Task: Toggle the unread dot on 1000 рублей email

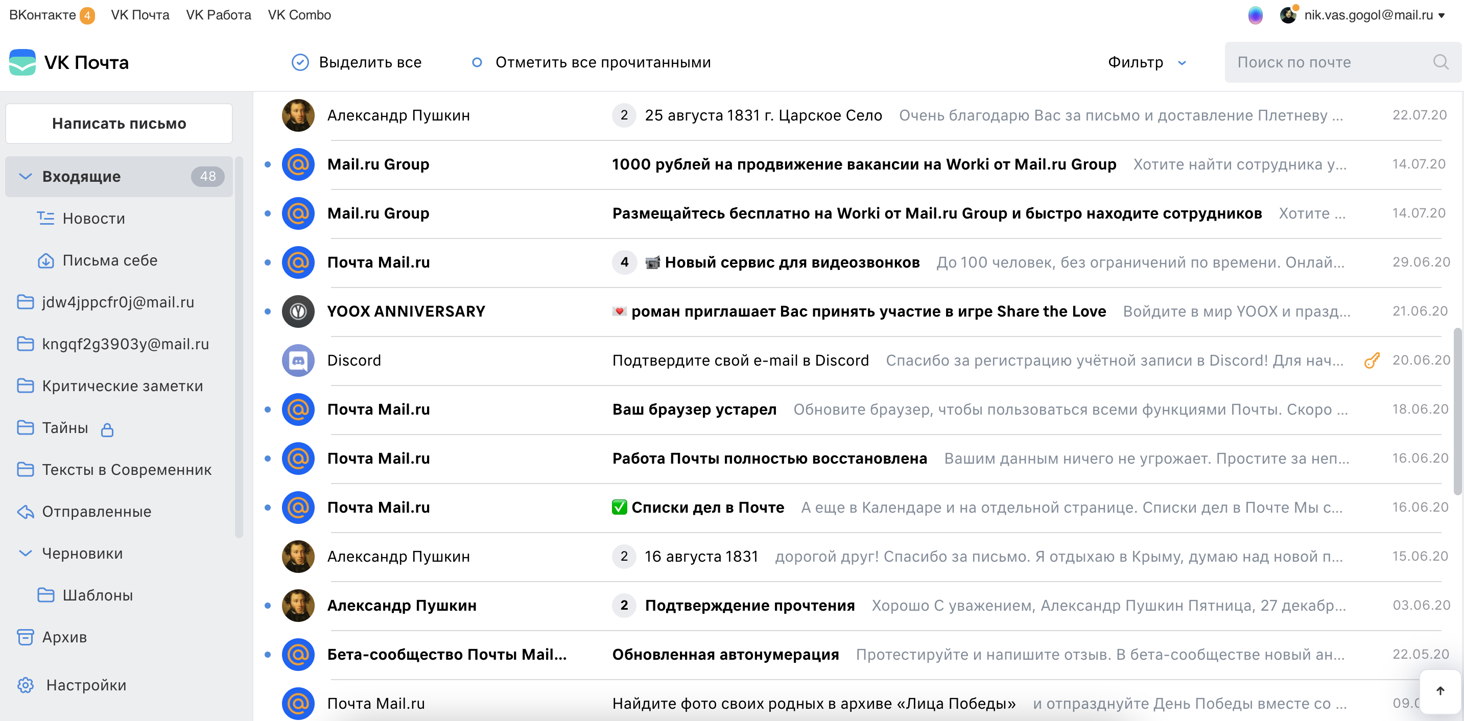Action: point(268,164)
